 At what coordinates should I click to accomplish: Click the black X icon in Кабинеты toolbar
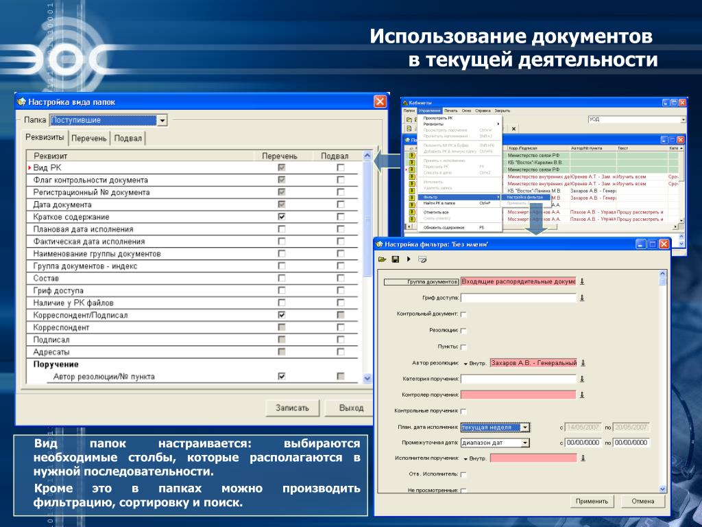tap(513, 128)
